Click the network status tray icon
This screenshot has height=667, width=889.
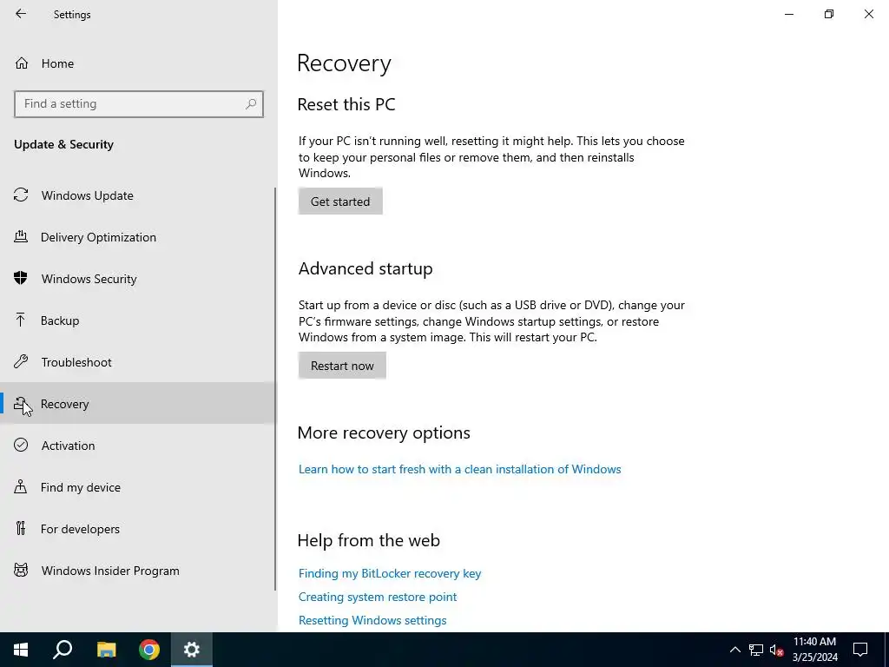[x=756, y=650]
